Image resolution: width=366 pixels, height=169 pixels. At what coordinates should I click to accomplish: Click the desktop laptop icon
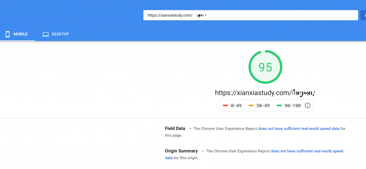(x=45, y=34)
